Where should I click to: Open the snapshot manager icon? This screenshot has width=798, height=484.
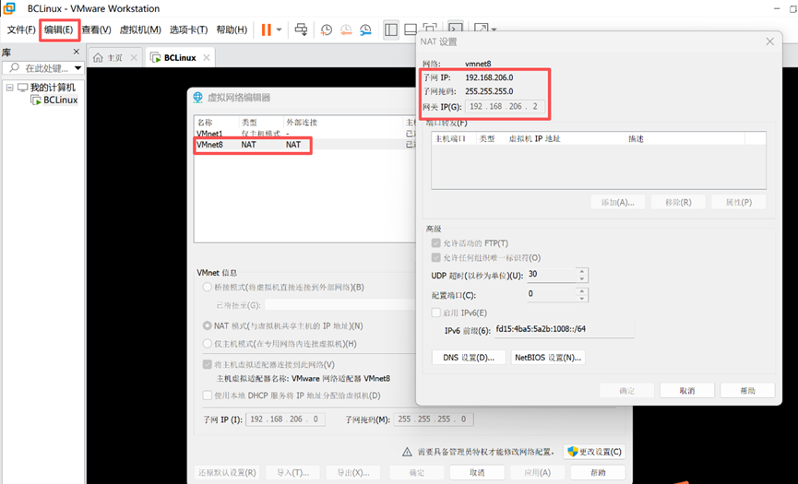tap(365, 30)
